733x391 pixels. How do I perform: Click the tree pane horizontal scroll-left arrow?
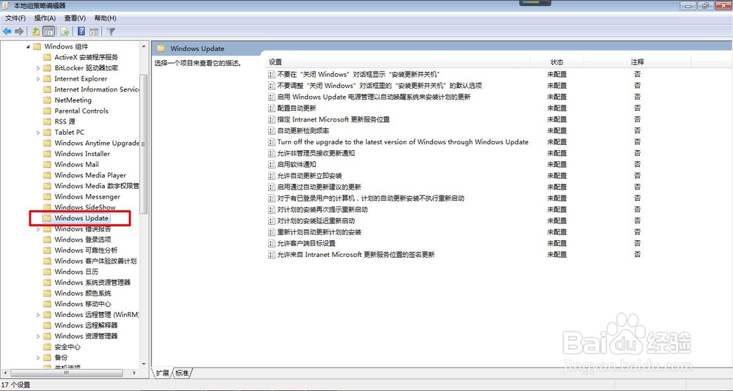(x=4, y=373)
